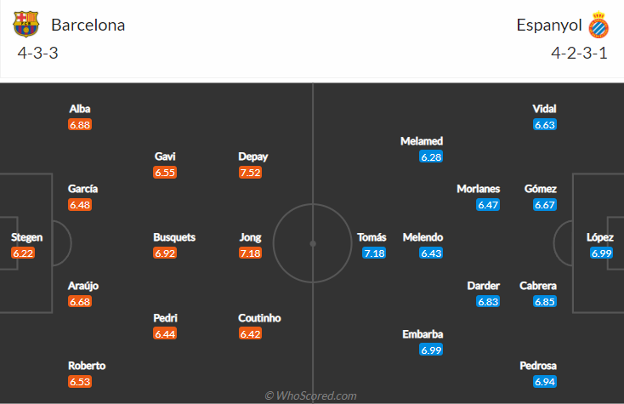Open the Barcelona team name link

[x=88, y=25]
